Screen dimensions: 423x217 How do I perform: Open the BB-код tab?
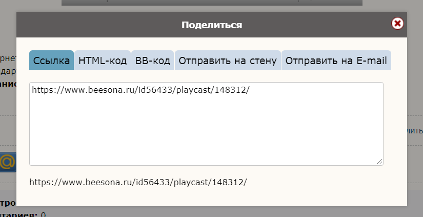click(153, 61)
